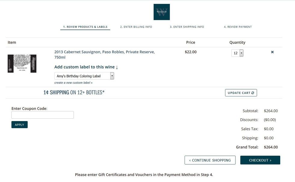Apply the entered coupon code
The height and width of the screenshot is (182, 295).
tap(19, 124)
